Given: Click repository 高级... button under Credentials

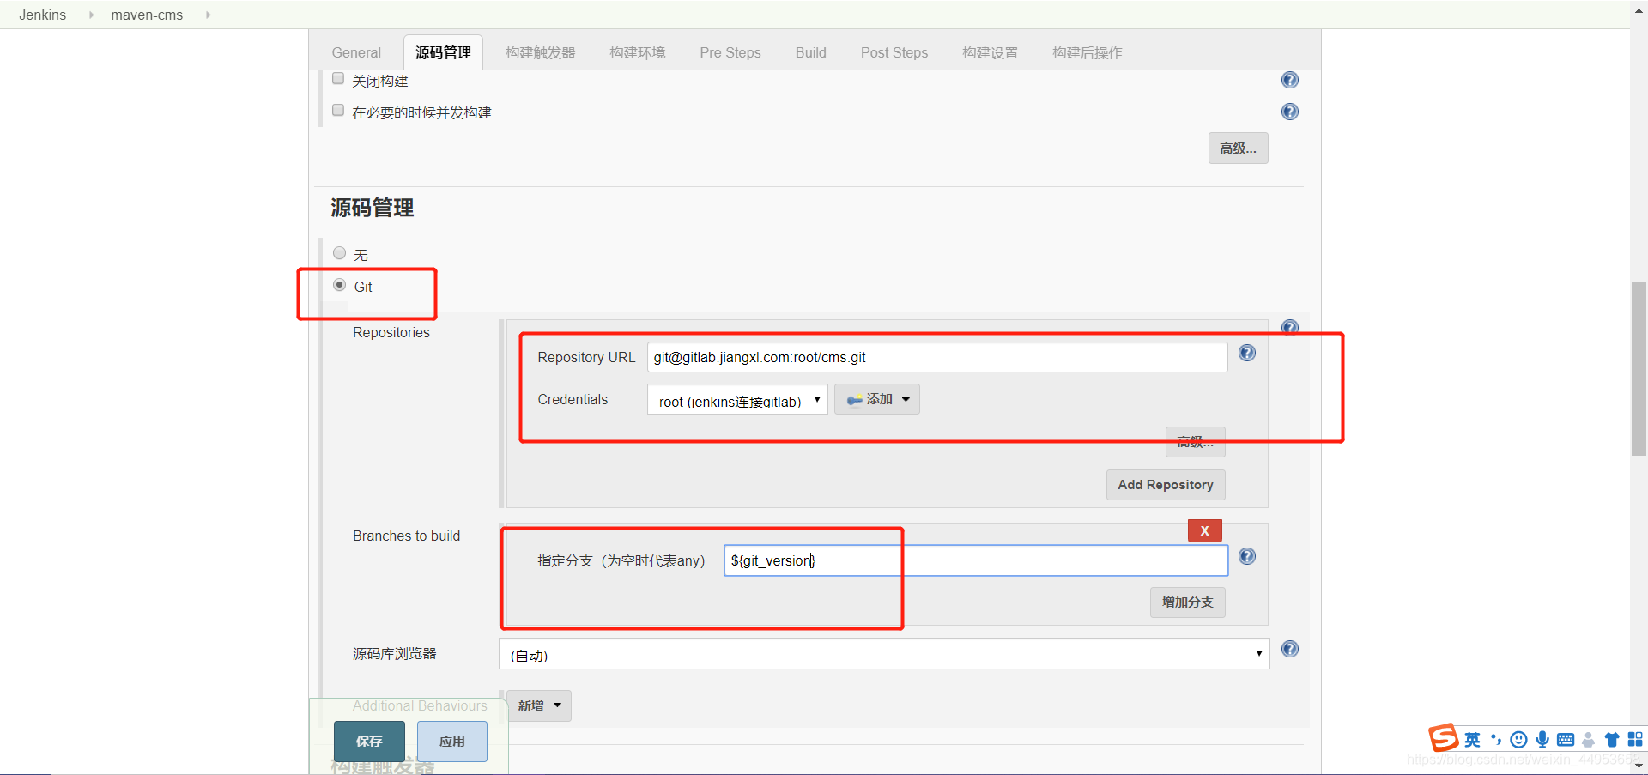Looking at the screenshot, I should (x=1195, y=442).
